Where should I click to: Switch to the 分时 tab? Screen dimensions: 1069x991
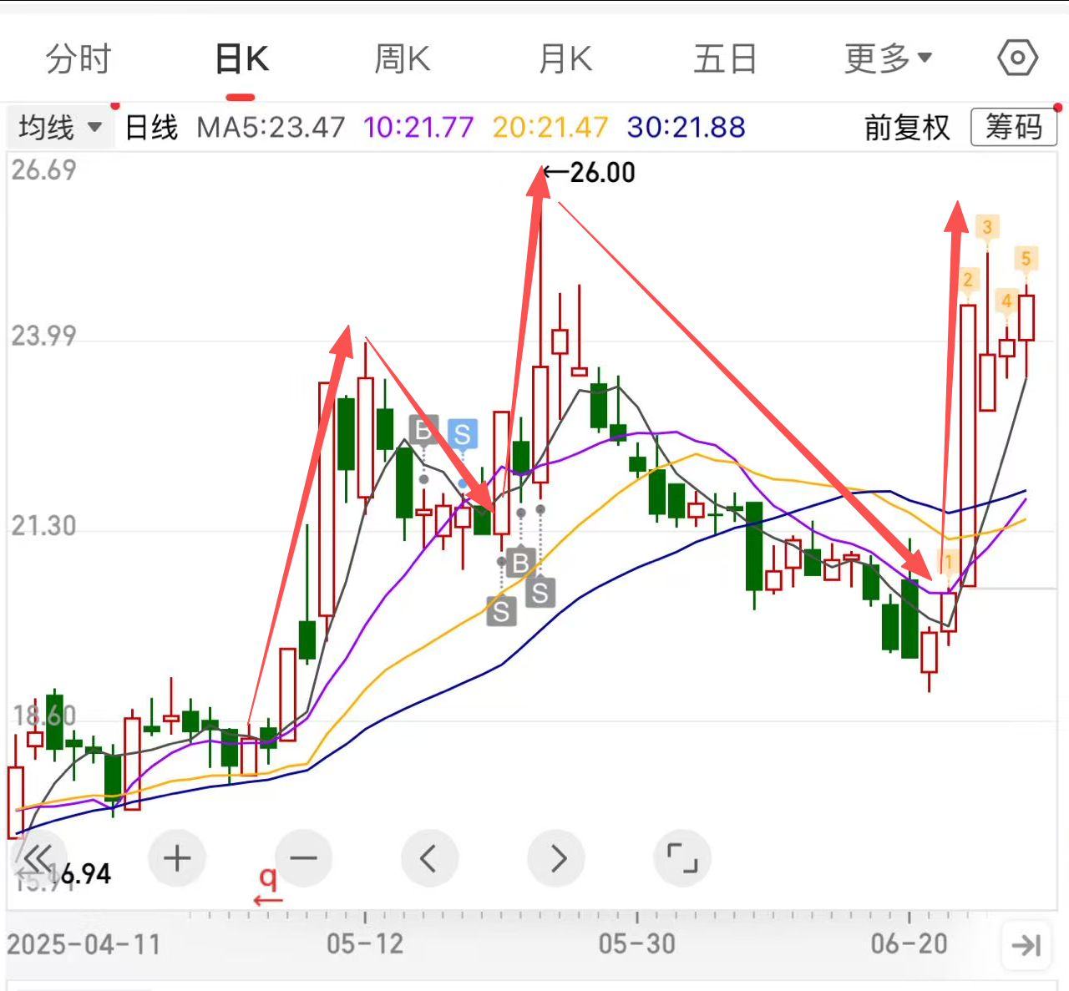[x=79, y=59]
